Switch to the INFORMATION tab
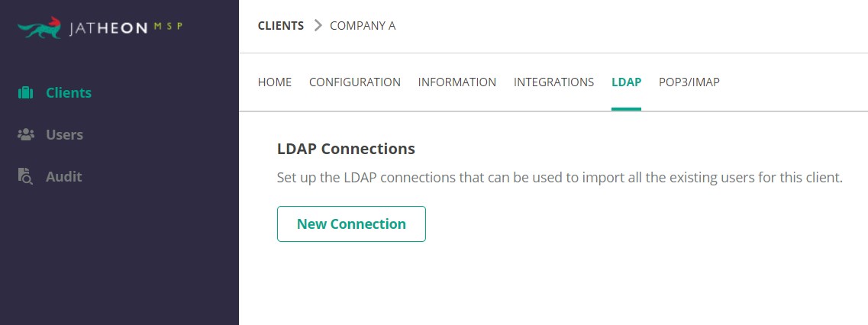This screenshot has height=325, width=868. (x=457, y=82)
